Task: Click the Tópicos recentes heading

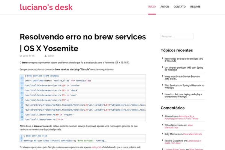Action: pos(177,50)
